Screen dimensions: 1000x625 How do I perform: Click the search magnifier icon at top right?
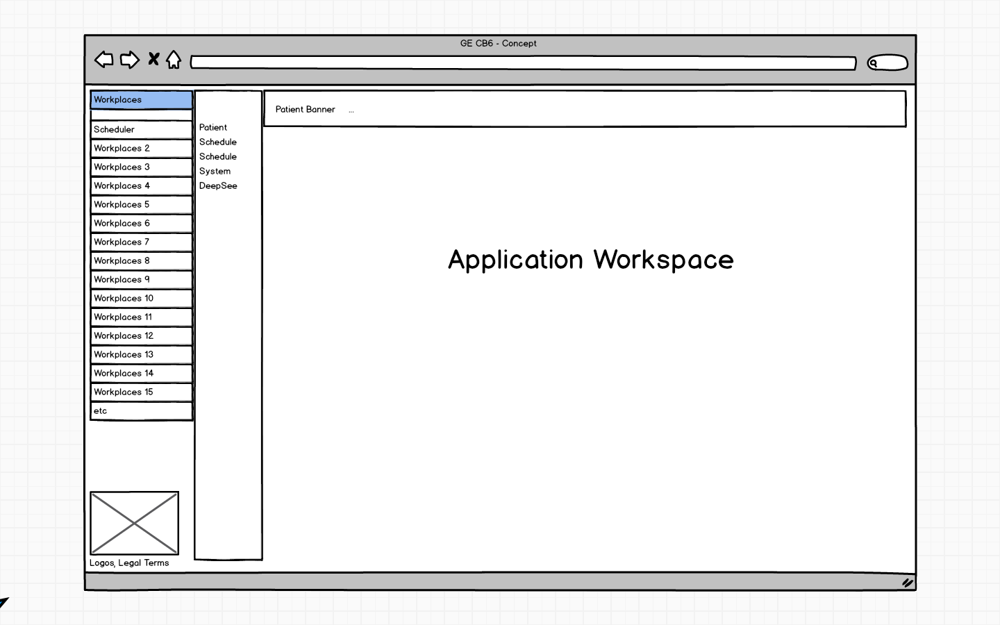pyautogui.click(x=874, y=62)
